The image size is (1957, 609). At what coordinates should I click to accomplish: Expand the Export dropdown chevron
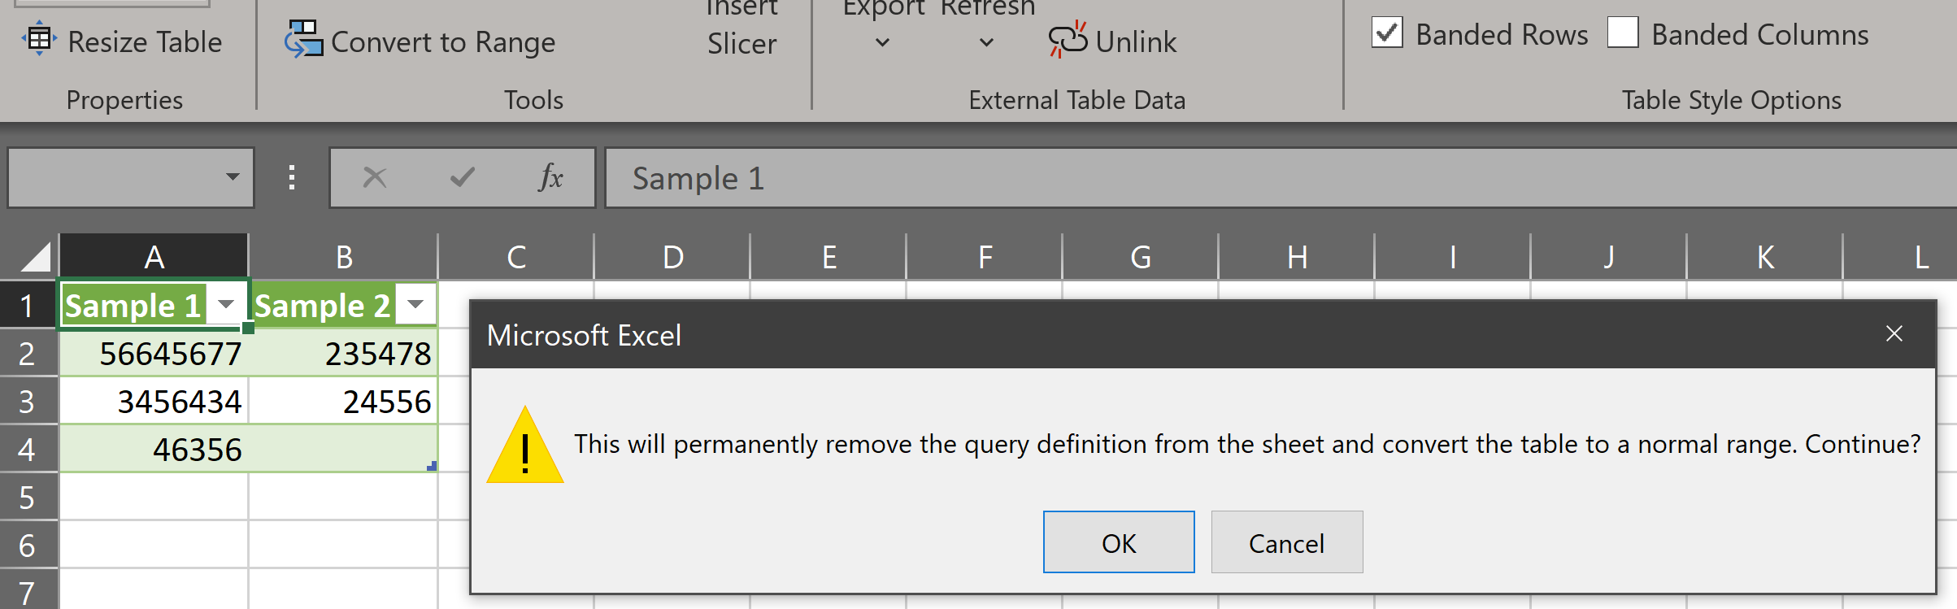pos(882,42)
